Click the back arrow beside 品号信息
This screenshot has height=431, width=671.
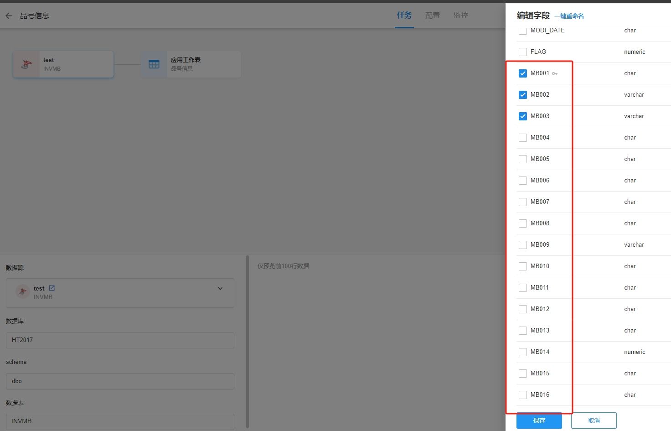click(8, 15)
